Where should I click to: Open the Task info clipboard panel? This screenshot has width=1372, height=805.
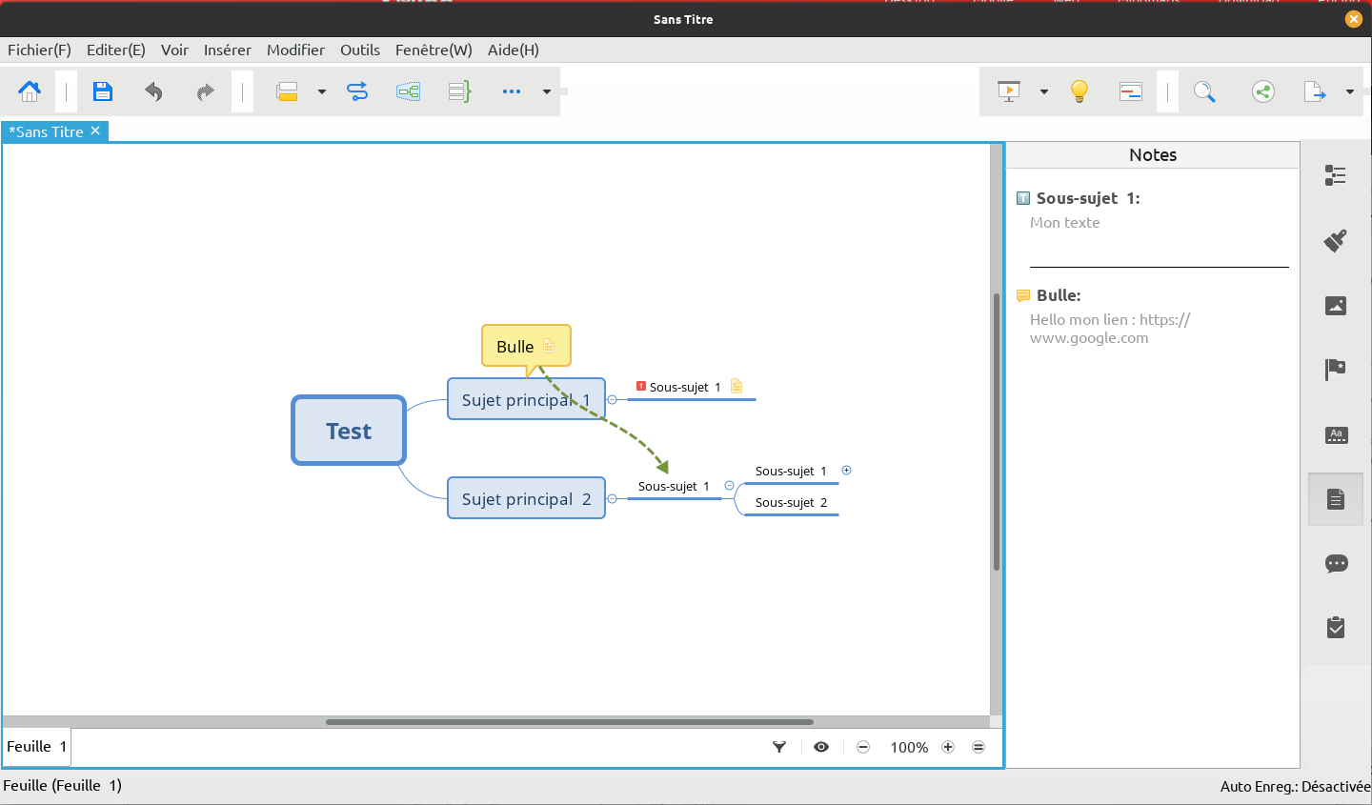pos(1336,627)
